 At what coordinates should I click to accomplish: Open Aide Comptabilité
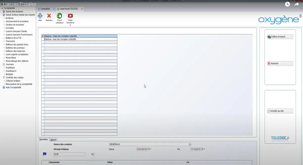13,87
